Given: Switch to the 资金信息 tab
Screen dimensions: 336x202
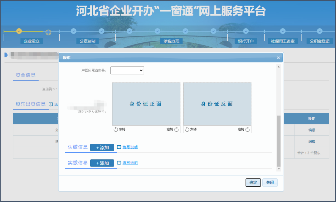Looking at the screenshot, I should pos(26,75).
